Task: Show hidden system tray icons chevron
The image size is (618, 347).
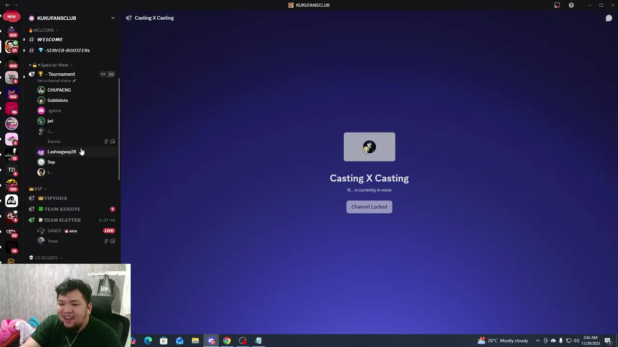Action: 537,341
